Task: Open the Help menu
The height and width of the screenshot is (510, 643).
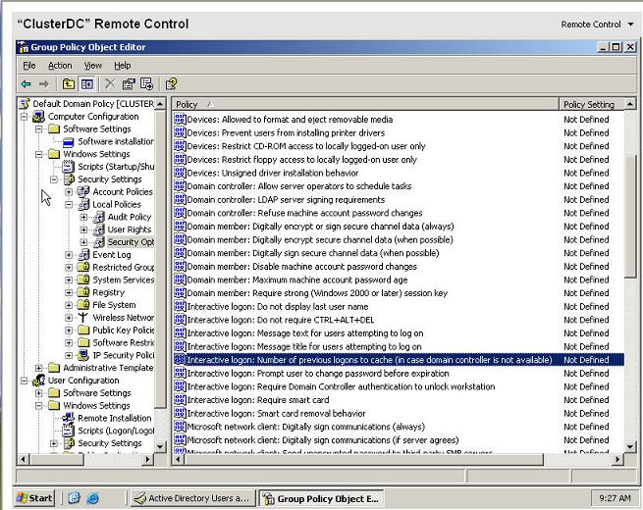Action: click(122, 66)
